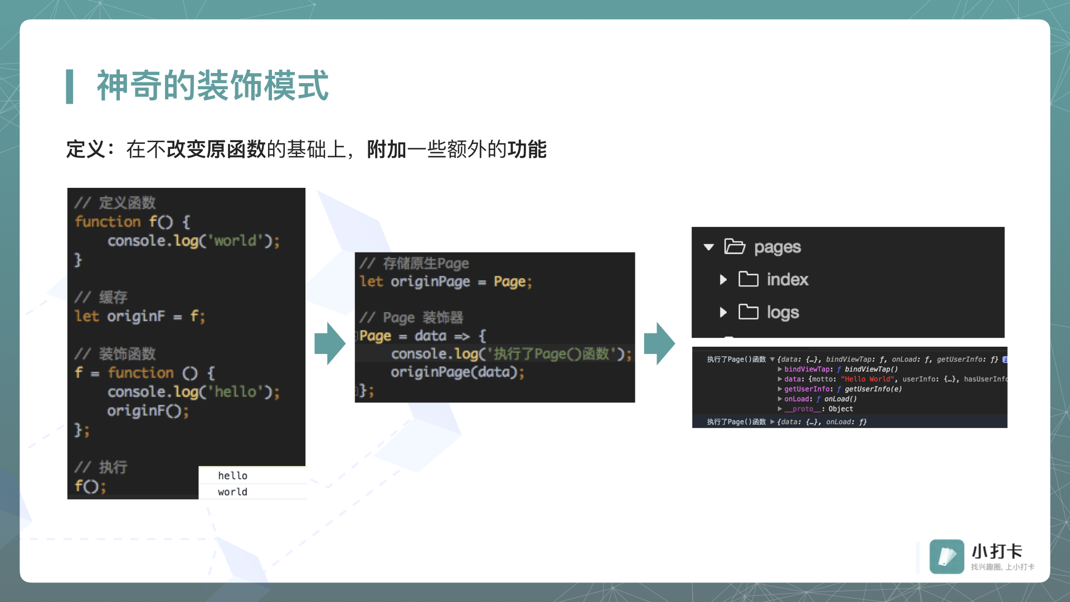The width and height of the screenshot is (1070, 602).
Task: Collapse the pages folder tree arrow
Action: click(x=709, y=247)
